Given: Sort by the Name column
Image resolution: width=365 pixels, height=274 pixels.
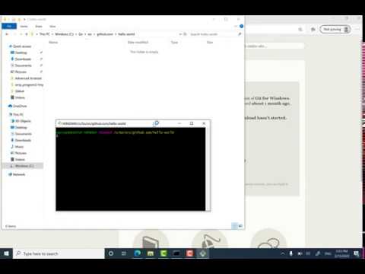Looking at the screenshot, I should coord(53,42).
